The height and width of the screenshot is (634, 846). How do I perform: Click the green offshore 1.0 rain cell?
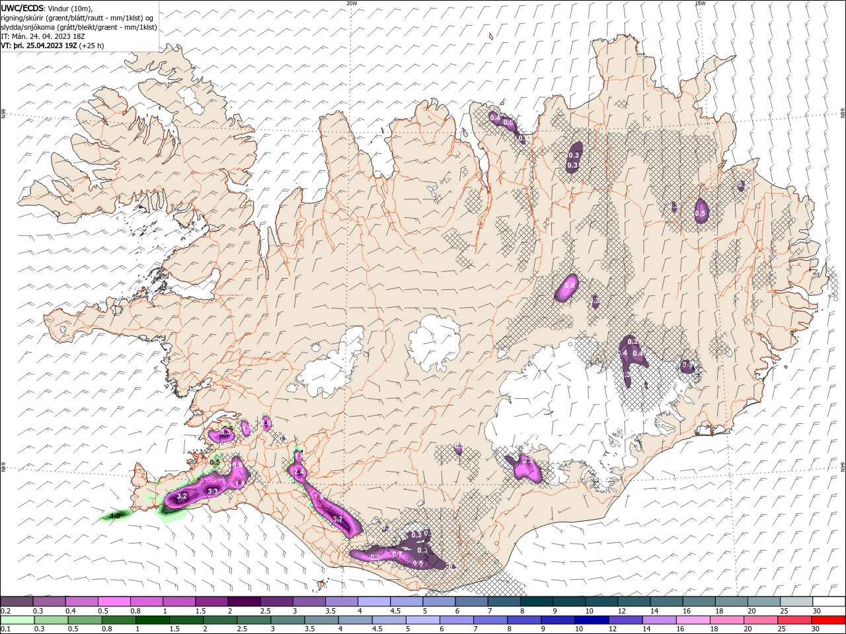[x=116, y=516]
